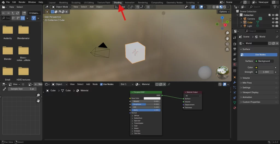Screen dimensions: 280x144
Task: Open the Tool properties tab icon
Action: (x=235, y=37)
